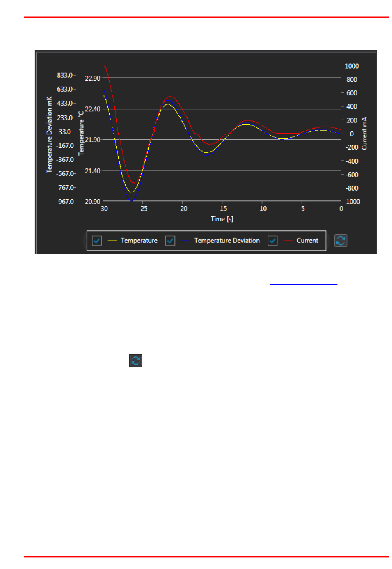This screenshot has height=569, width=392.
Task: Click the Current mA axis title
Action: click(364, 133)
